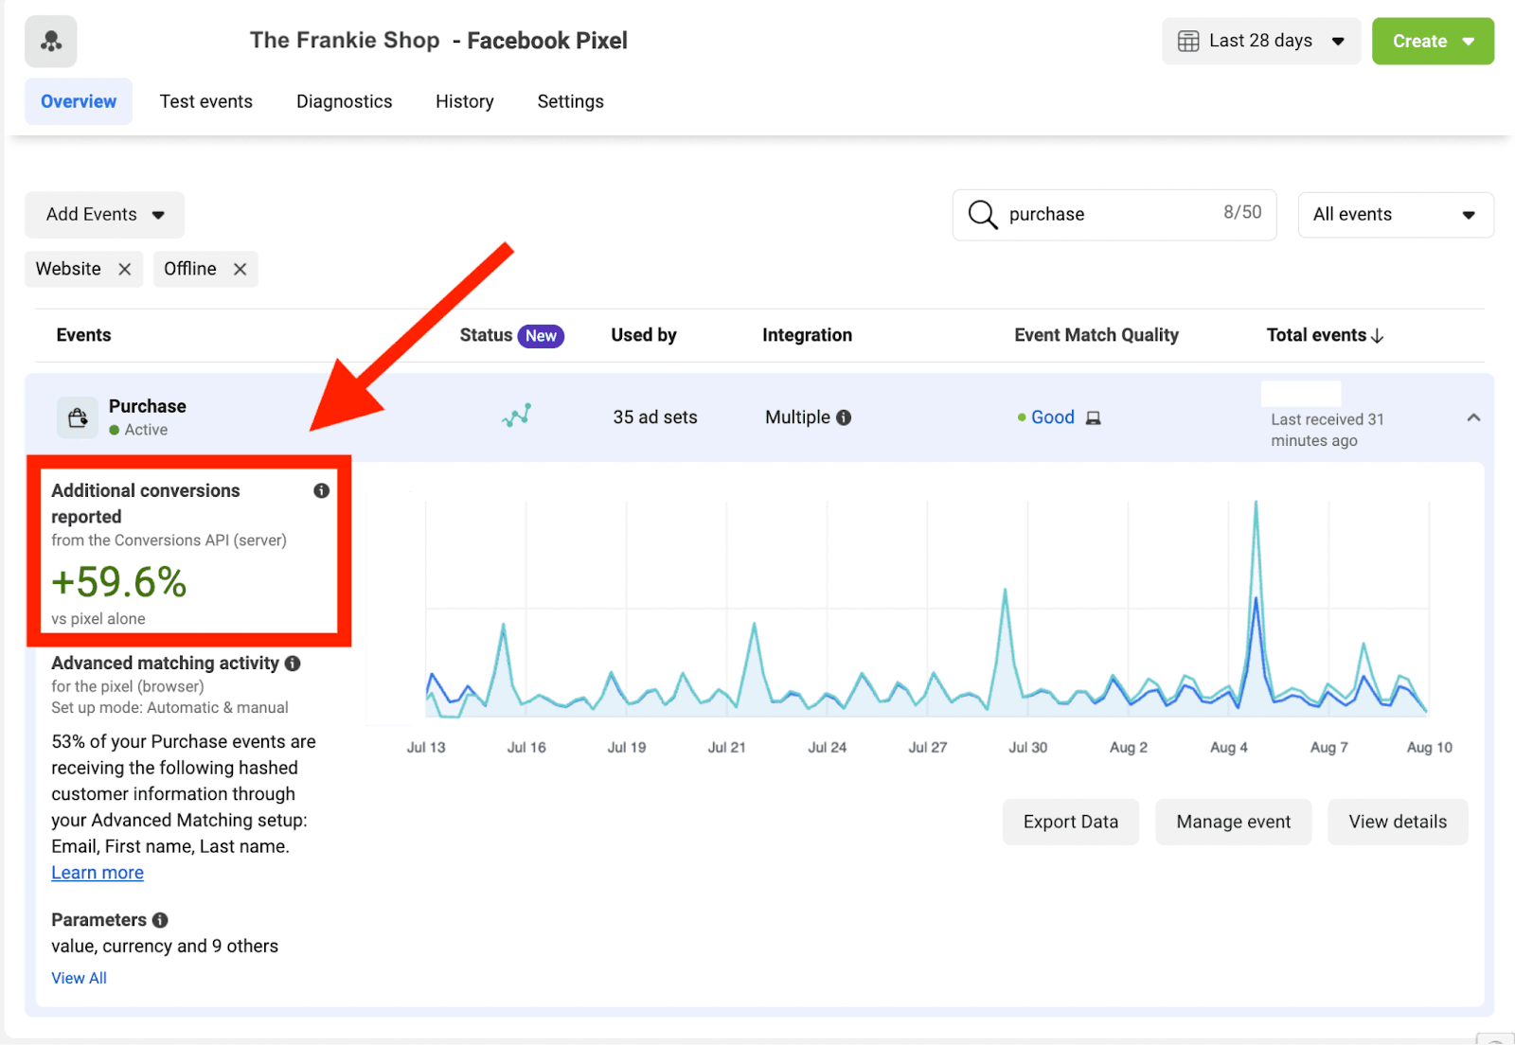Click the laptop device icon beside Good
1515x1045 pixels.
click(1093, 417)
